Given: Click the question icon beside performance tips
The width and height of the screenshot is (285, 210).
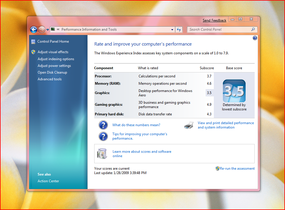Looking at the screenshot, I should (103, 136).
